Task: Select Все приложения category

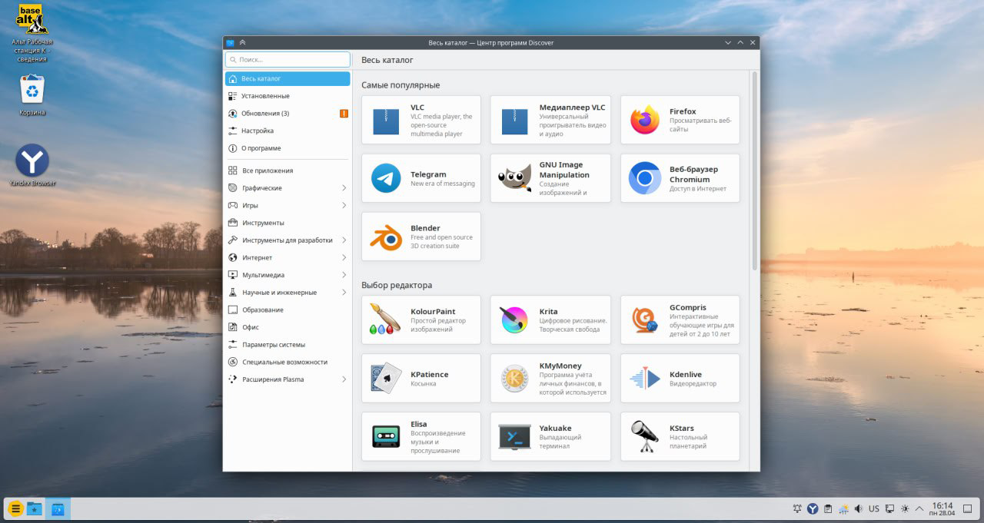Action: 288,170
